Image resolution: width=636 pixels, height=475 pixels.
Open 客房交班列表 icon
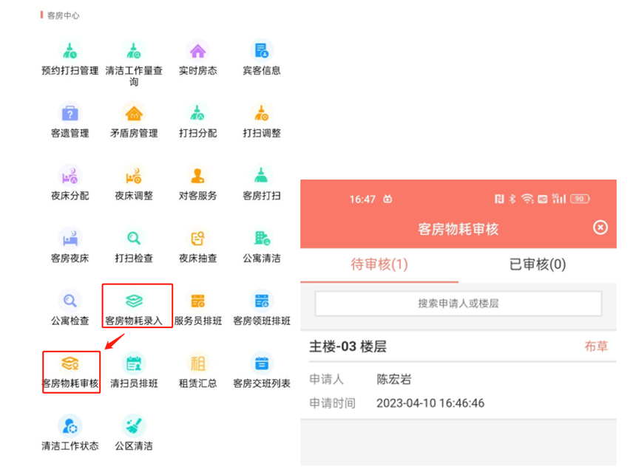(x=262, y=363)
